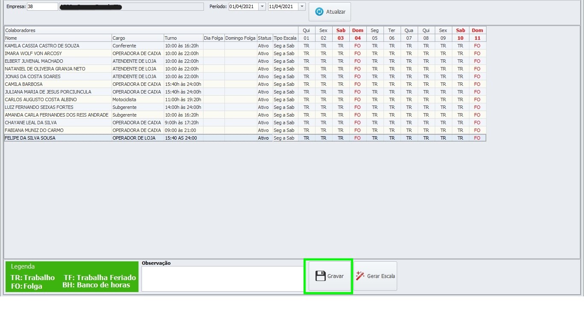Click the floppy disk Gravar icon
This screenshot has height=313, width=584.
coord(320,276)
